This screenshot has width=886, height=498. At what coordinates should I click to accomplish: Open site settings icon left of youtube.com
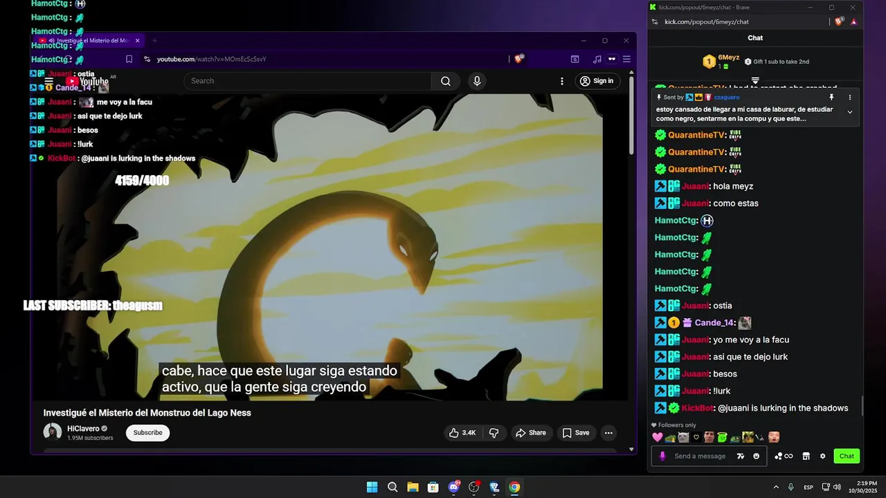(147, 59)
